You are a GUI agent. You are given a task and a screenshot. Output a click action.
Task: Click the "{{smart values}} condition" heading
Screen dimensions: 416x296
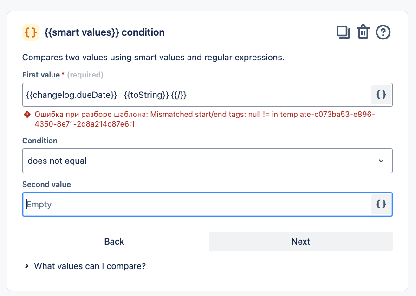pyautogui.click(x=104, y=32)
